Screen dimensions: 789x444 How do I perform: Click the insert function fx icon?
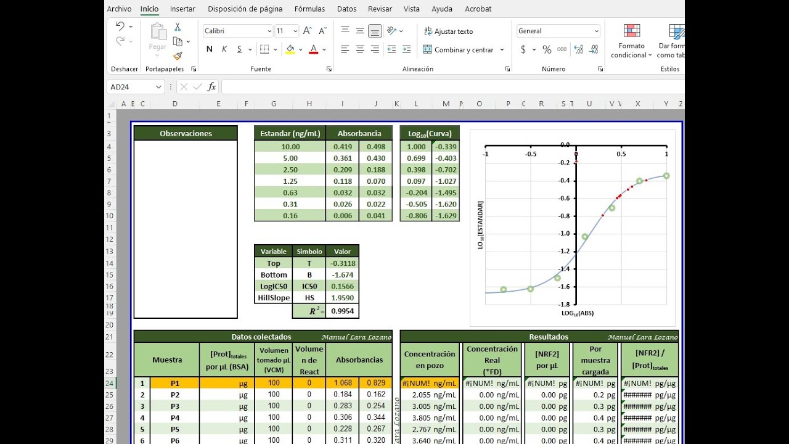[211, 87]
